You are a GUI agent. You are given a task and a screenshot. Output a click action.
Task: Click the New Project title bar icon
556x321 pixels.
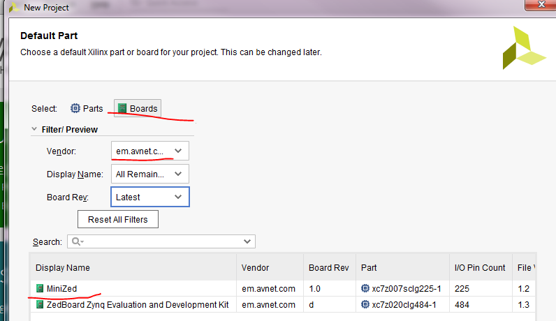(14, 7)
